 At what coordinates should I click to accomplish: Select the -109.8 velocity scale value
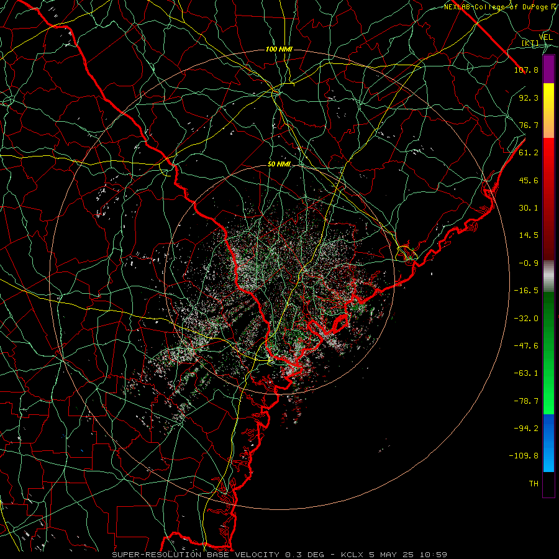click(x=524, y=456)
